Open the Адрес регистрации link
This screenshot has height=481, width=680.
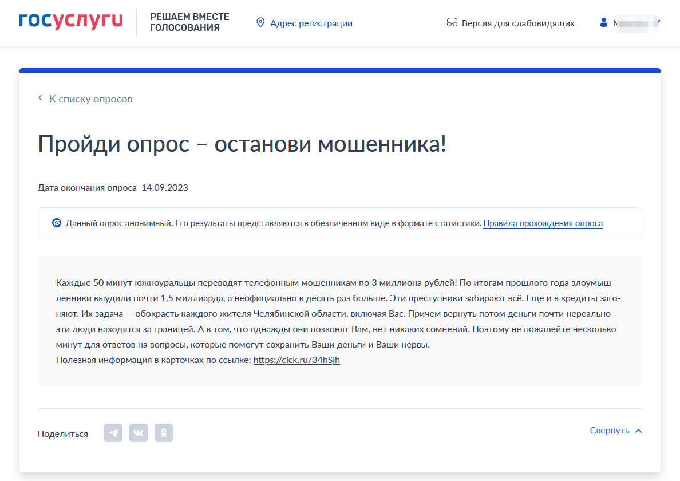tap(311, 23)
